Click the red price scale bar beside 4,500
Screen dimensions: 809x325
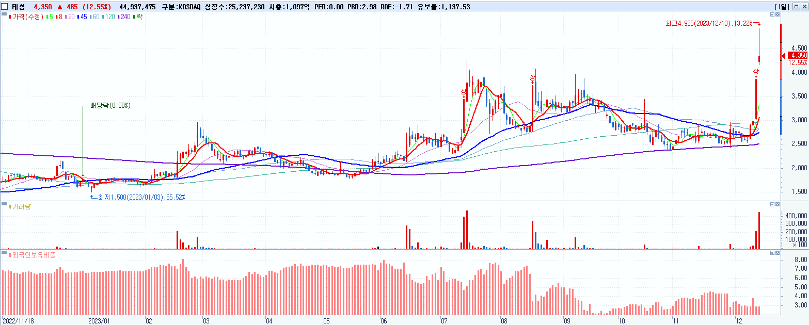[781, 51]
